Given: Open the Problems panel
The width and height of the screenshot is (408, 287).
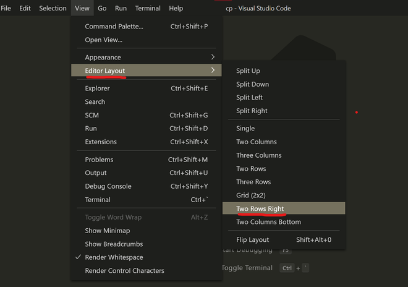Looking at the screenshot, I should 147,160.
